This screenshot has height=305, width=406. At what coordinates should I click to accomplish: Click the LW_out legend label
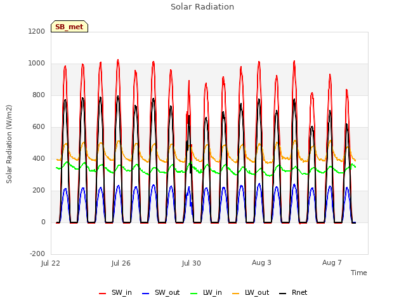(257, 293)
